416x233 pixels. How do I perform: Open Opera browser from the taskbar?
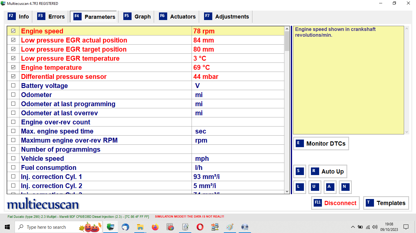click(x=200, y=227)
